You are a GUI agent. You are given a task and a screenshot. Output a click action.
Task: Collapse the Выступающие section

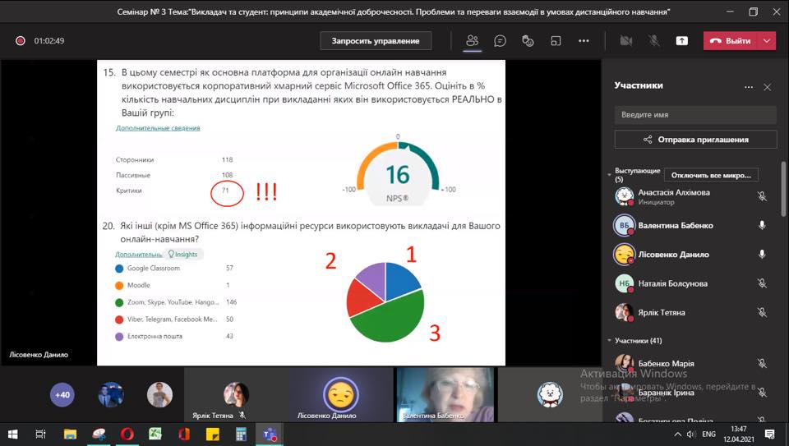pyautogui.click(x=609, y=174)
